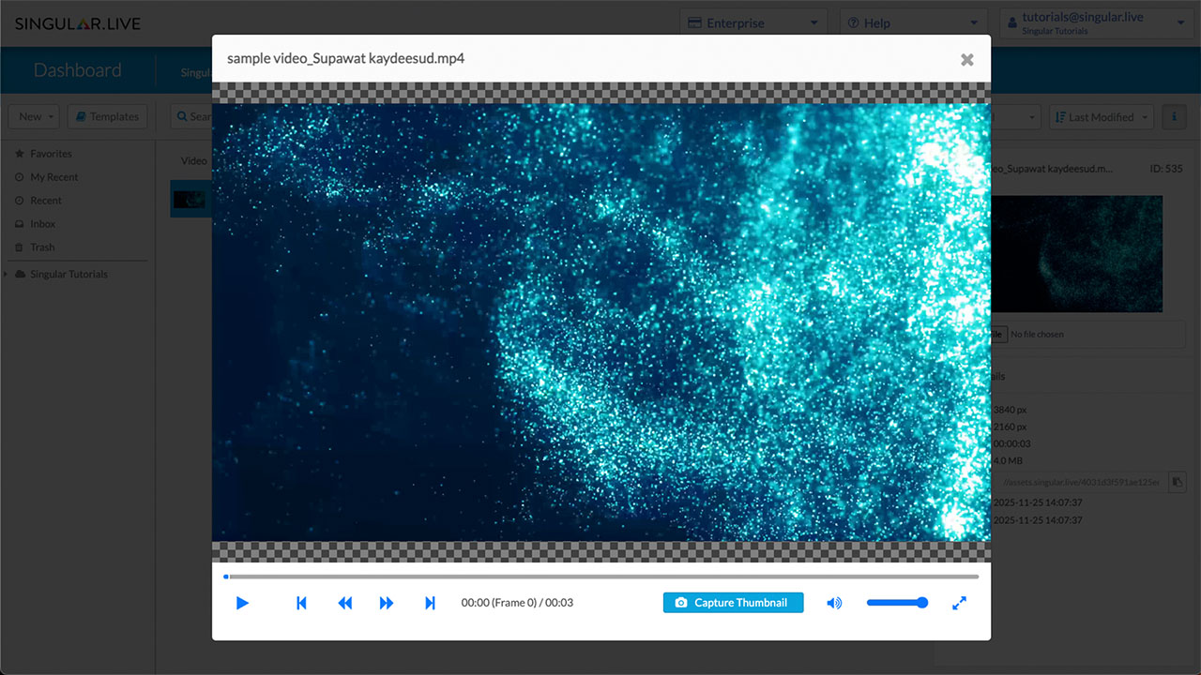1201x675 pixels.
Task: Skip to the first frame of the video
Action: (301, 603)
